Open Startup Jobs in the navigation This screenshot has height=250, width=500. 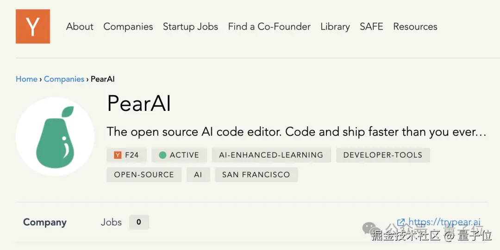pos(190,27)
